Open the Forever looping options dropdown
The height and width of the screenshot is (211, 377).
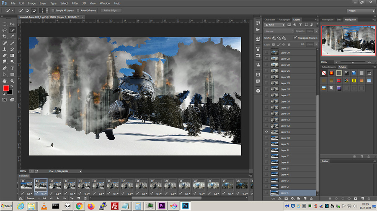(33, 198)
